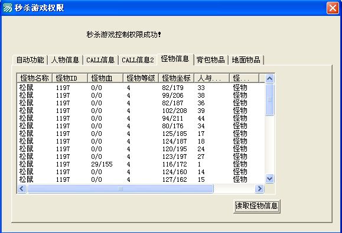This screenshot has height=233, width=342.
Task: Open the 背包物品 tab
Action: (211, 60)
